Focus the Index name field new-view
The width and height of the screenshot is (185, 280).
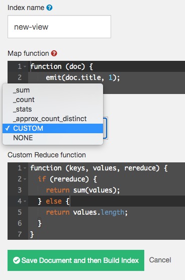pos(59,27)
